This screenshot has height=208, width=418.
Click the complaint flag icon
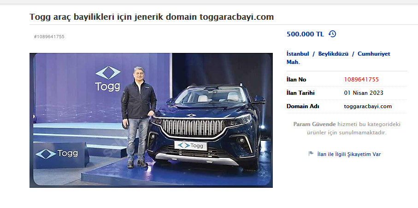point(311,154)
